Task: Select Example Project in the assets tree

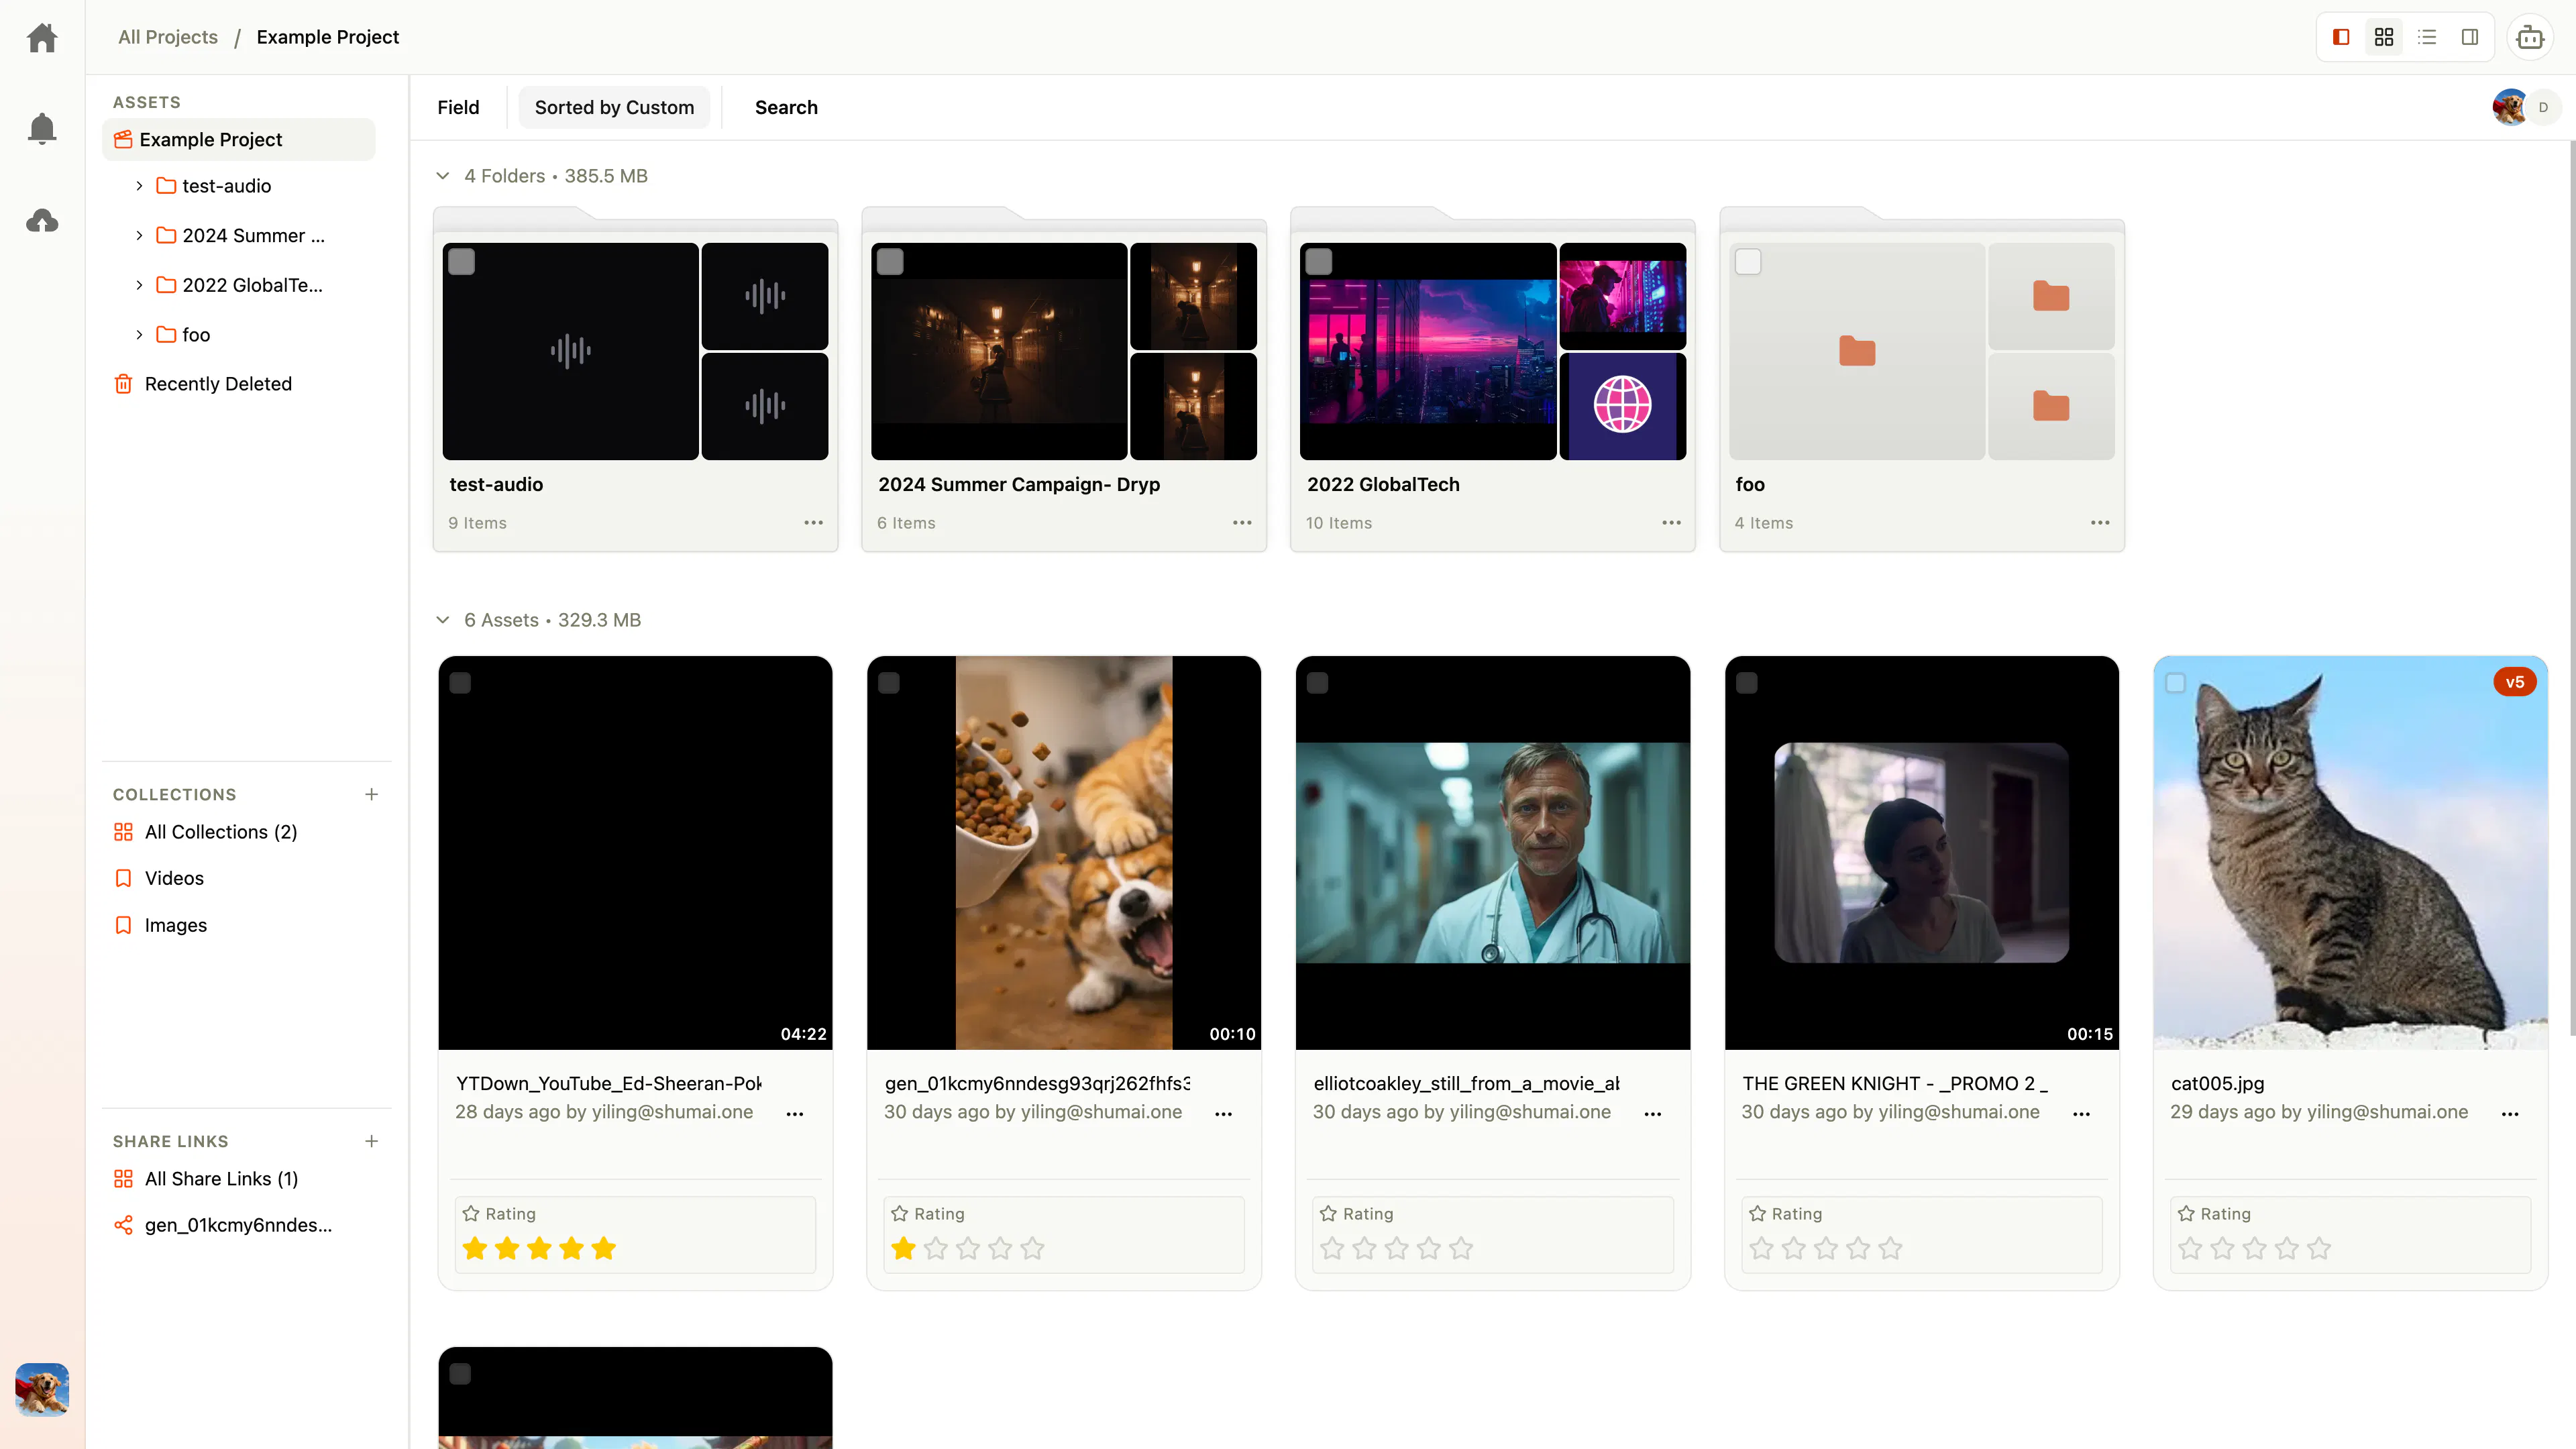Action: (x=239, y=140)
